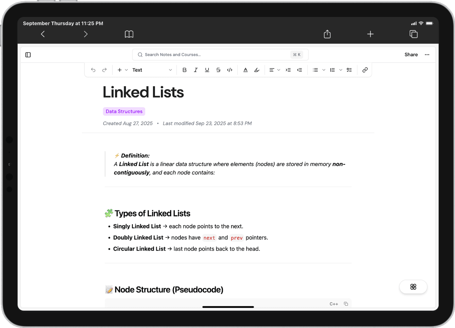Viewport: 455px width, 328px height.
Task: Expand the text alignment options chevron
Action: click(x=279, y=70)
